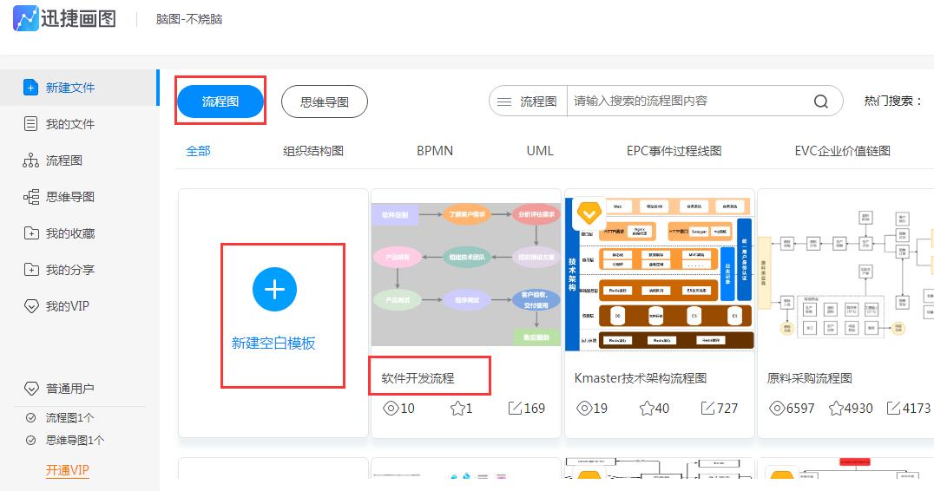Click the 新建空白模板 label
Screen dimensions: 934x491
coord(273,344)
